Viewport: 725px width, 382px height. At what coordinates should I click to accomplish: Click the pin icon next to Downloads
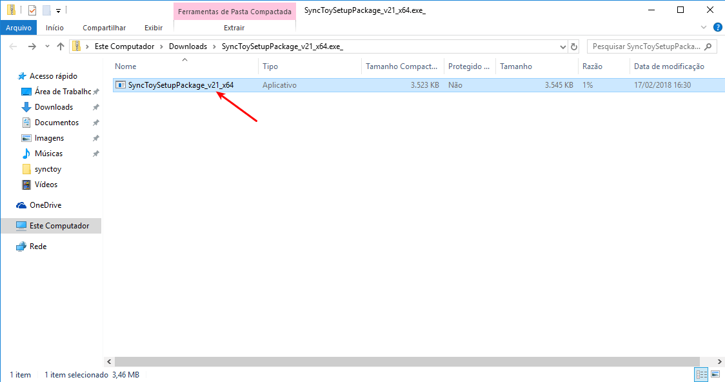coord(95,107)
